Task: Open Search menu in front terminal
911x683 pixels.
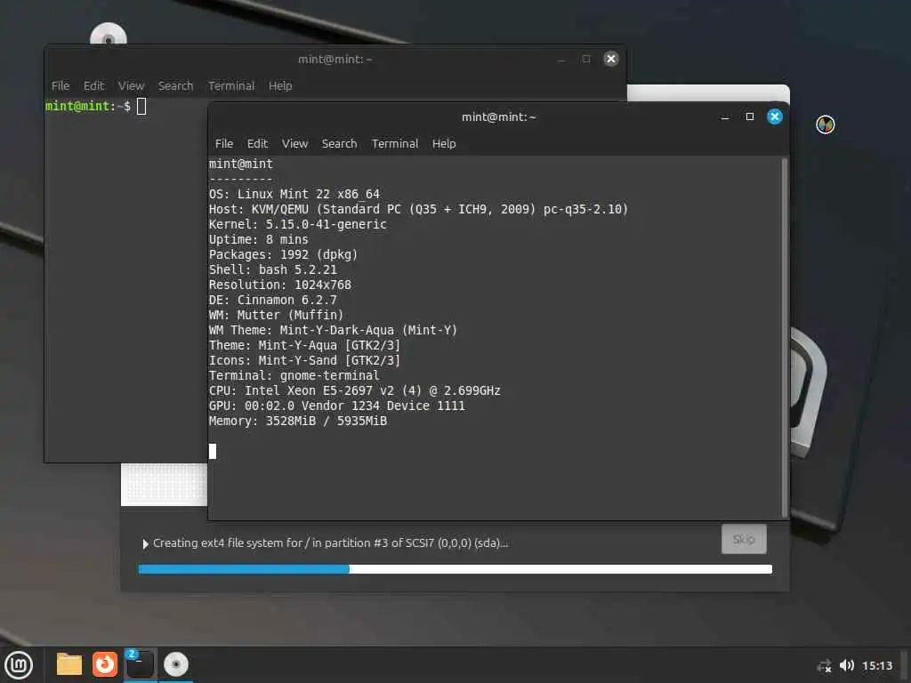Action: pyautogui.click(x=339, y=143)
